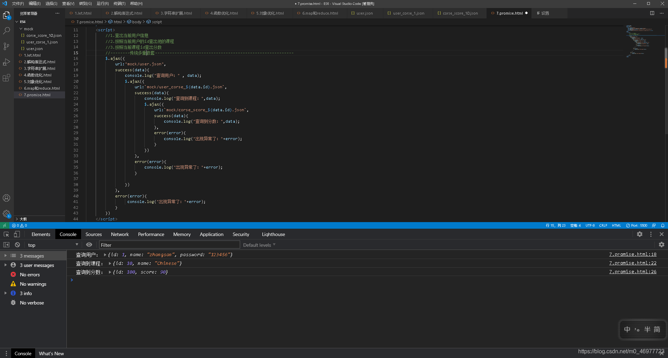Image resolution: width=668 pixels, height=358 pixels.
Task: Open the Manage gear in activity bar
Action: coord(7,213)
